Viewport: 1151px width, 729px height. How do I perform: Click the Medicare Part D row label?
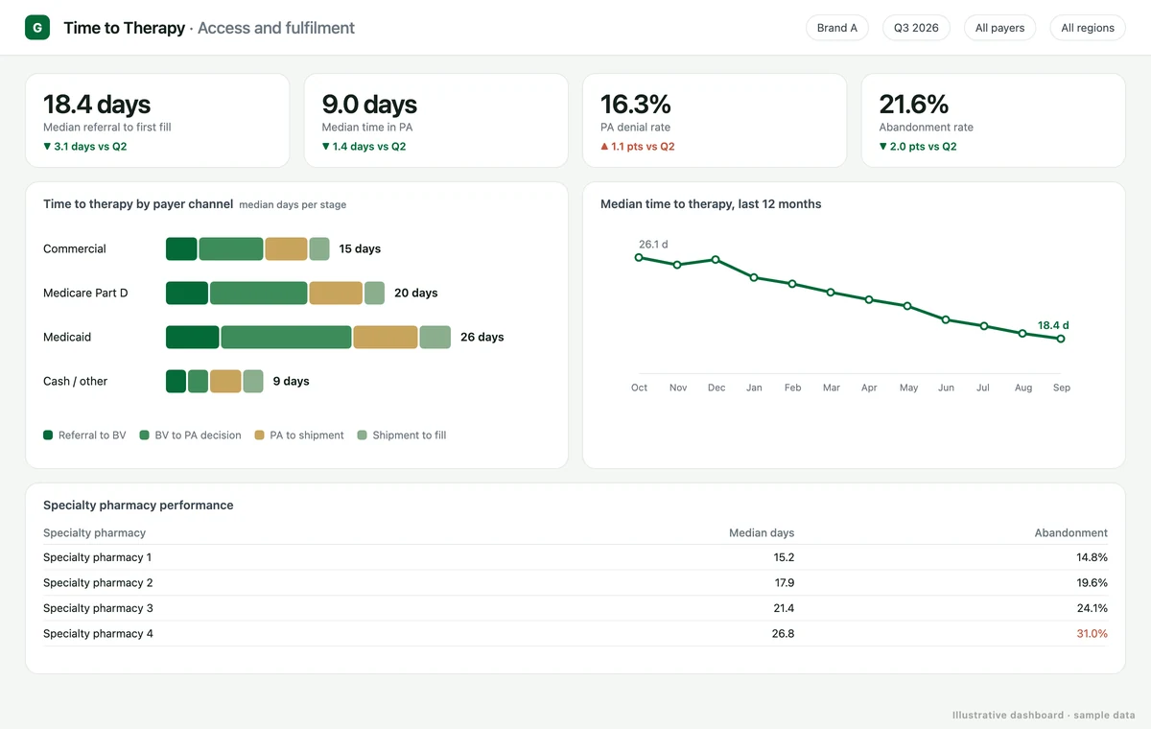coord(85,293)
